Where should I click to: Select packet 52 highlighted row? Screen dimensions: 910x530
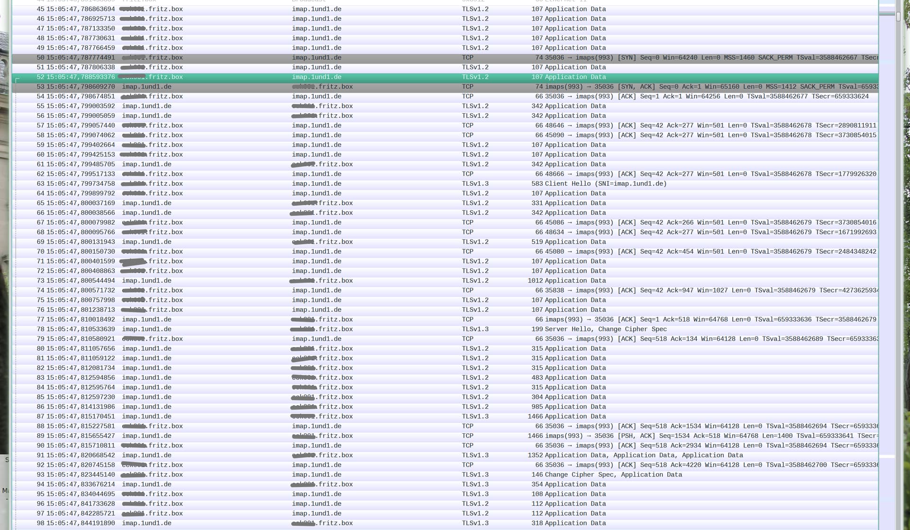(x=445, y=77)
